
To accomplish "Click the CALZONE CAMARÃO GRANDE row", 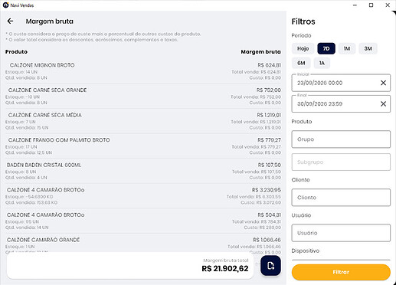I will pyautogui.click(x=143, y=244).
